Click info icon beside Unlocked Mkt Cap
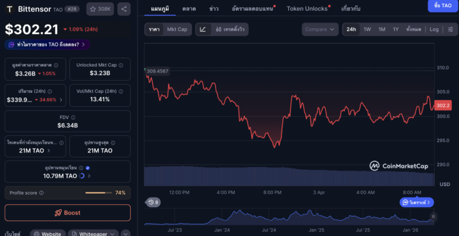 [x=121, y=65]
